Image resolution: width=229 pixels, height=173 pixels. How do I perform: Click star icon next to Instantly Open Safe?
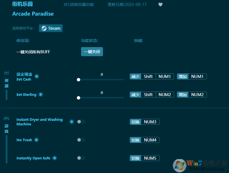pos(55,158)
